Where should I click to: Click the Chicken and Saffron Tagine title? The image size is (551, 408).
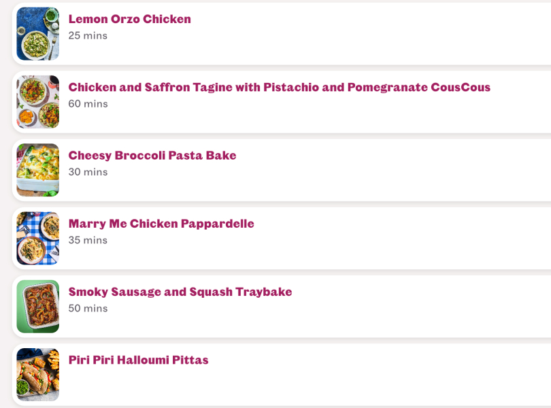pos(279,87)
